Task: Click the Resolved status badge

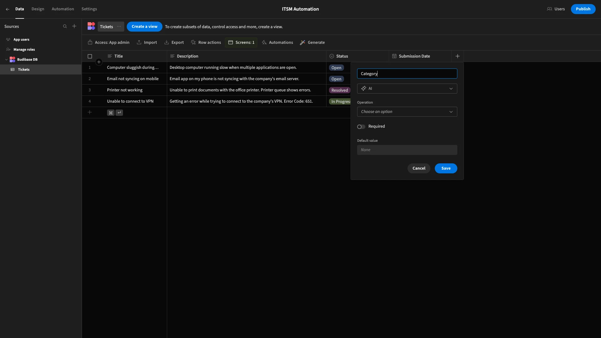Action: pyautogui.click(x=339, y=90)
